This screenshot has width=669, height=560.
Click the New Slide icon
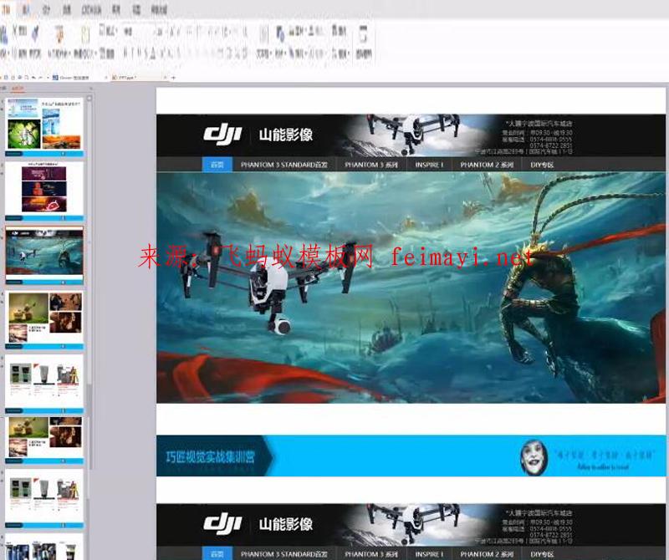point(84,34)
